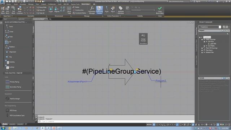231x130 pixels.
Task: Select the Lookup parameter in authoring palette
Action: coord(10,67)
